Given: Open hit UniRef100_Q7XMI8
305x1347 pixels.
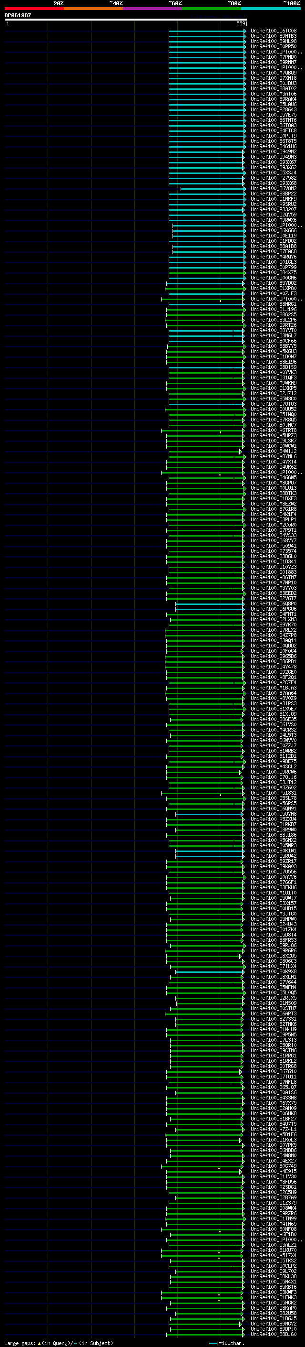Looking at the screenshot, I should pyautogui.click(x=274, y=78).
